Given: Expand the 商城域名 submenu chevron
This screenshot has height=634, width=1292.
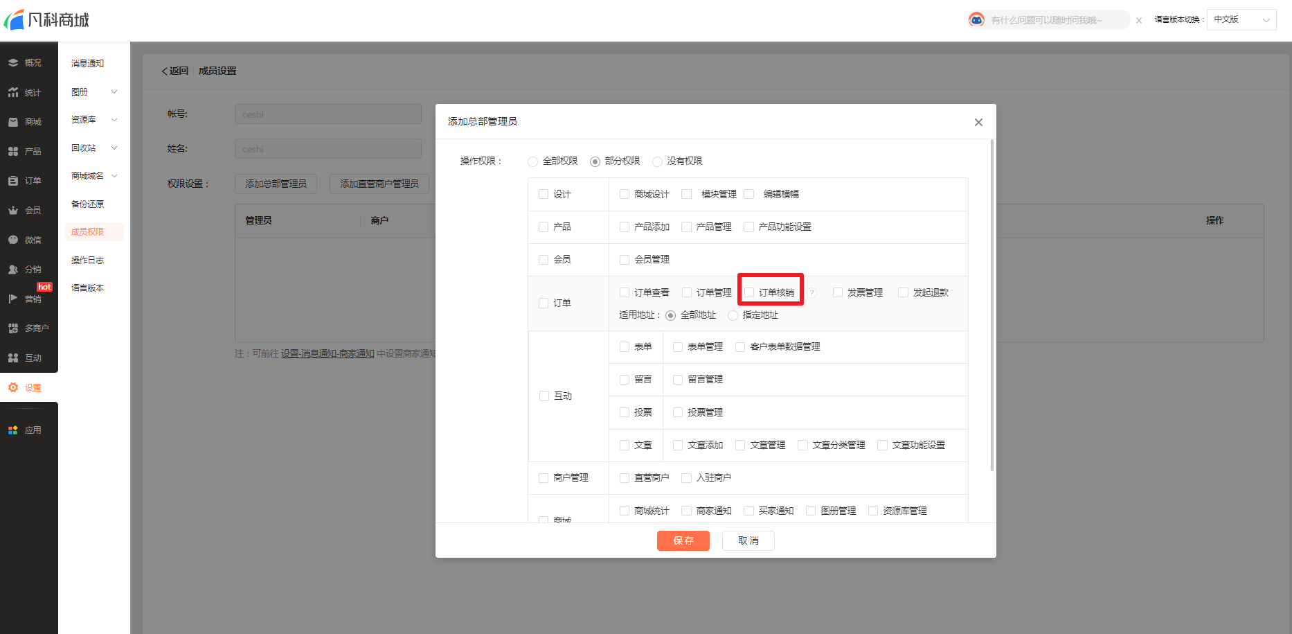Looking at the screenshot, I should click(114, 176).
